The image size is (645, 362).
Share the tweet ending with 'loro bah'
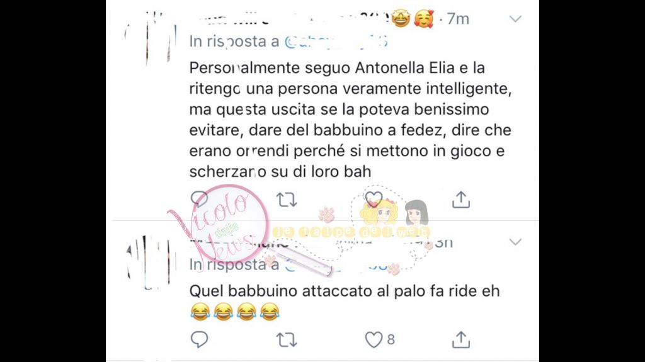point(460,200)
